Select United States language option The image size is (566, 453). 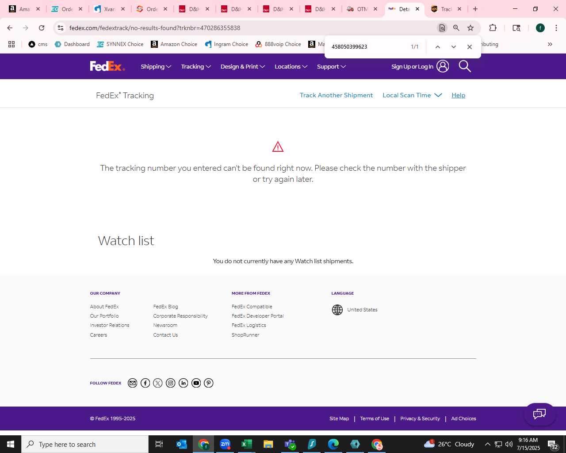[x=362, y=310]
